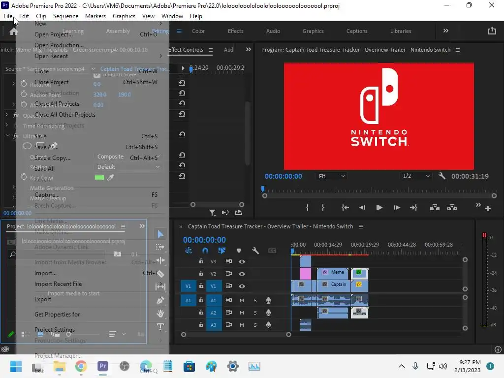The height and width of the screenshot is (378, 504).
Task: Hide track V2 output with eye icon
Action: [x=242, y=274]
